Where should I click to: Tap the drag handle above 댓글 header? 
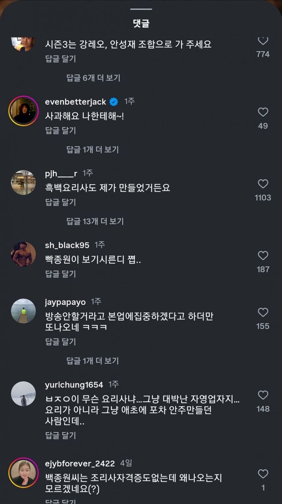[x=141, y=9]
